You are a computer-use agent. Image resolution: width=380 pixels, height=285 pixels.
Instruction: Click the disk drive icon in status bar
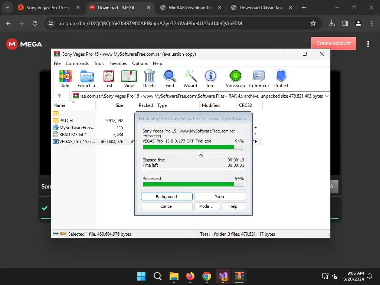[56, 234]
